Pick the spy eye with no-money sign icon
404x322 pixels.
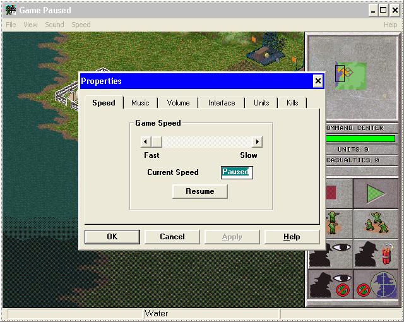(331, 284)
